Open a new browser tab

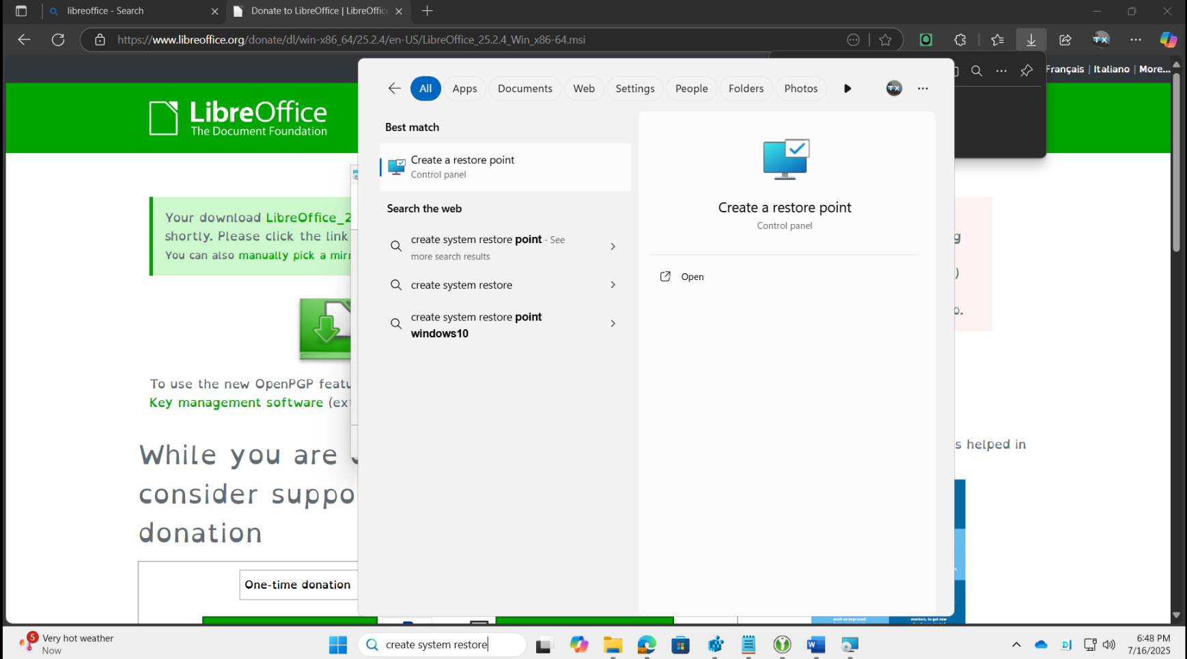point(428,11)
